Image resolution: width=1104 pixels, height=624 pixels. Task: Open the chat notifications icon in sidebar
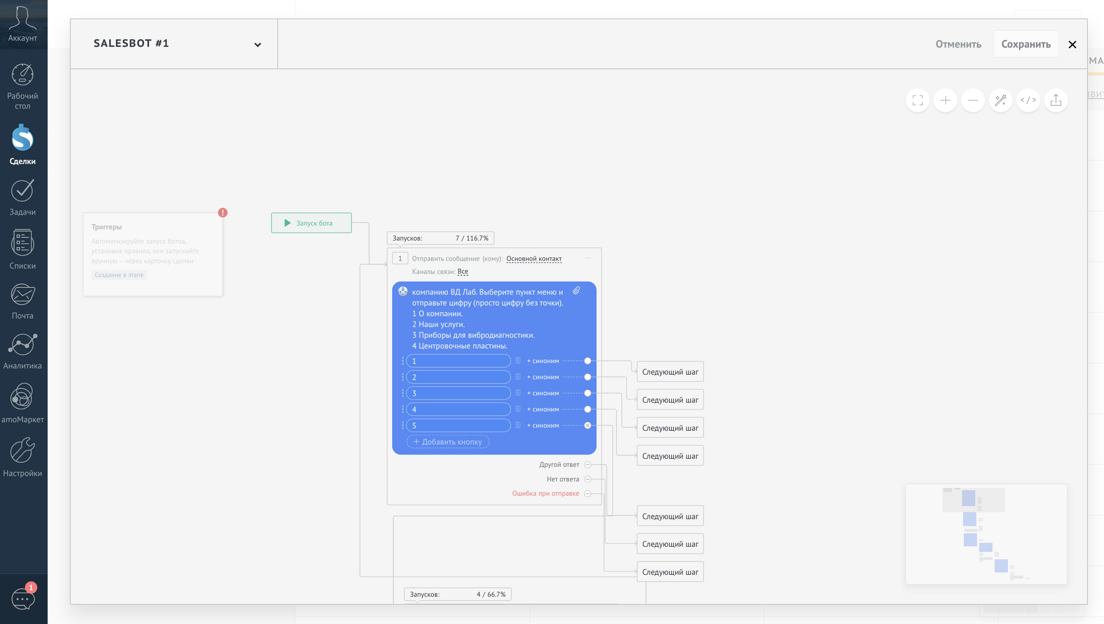23,598
